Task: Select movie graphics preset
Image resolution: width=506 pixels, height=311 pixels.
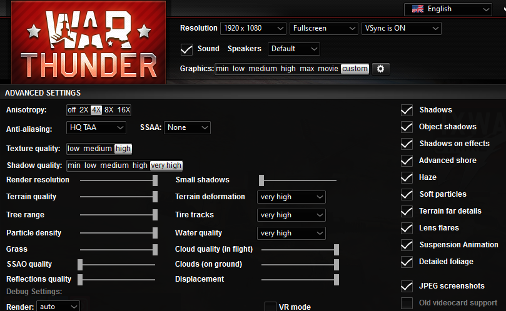Action: tap(328, 69)
